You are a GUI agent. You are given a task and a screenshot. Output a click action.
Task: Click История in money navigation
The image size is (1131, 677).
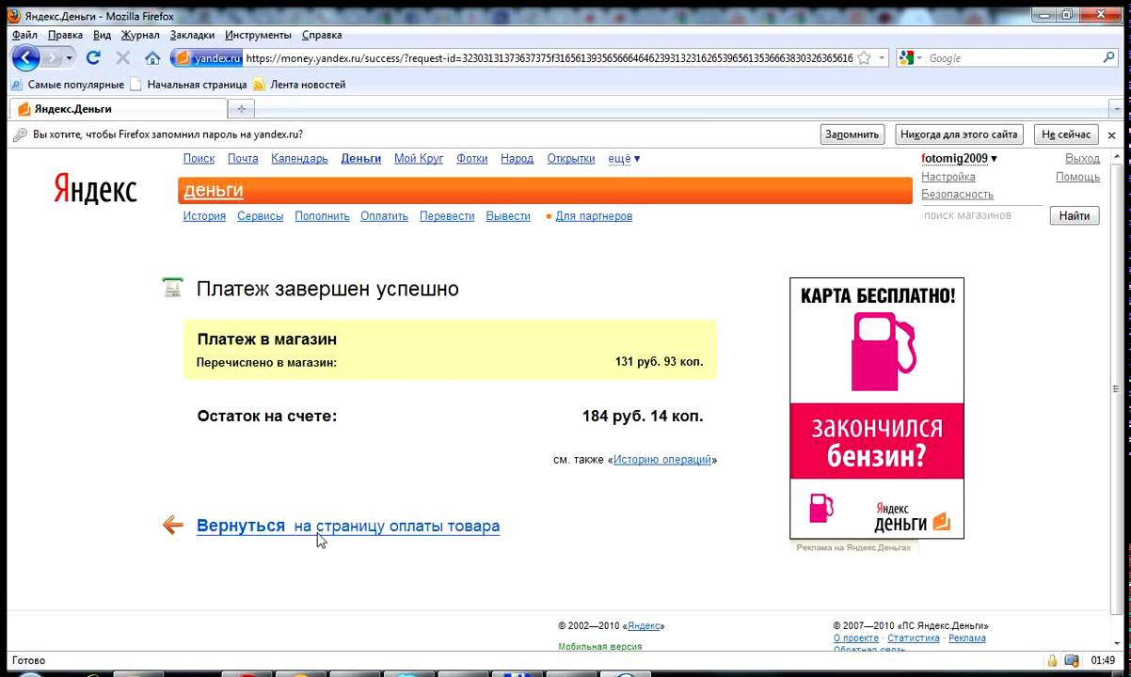click(204, 216)
